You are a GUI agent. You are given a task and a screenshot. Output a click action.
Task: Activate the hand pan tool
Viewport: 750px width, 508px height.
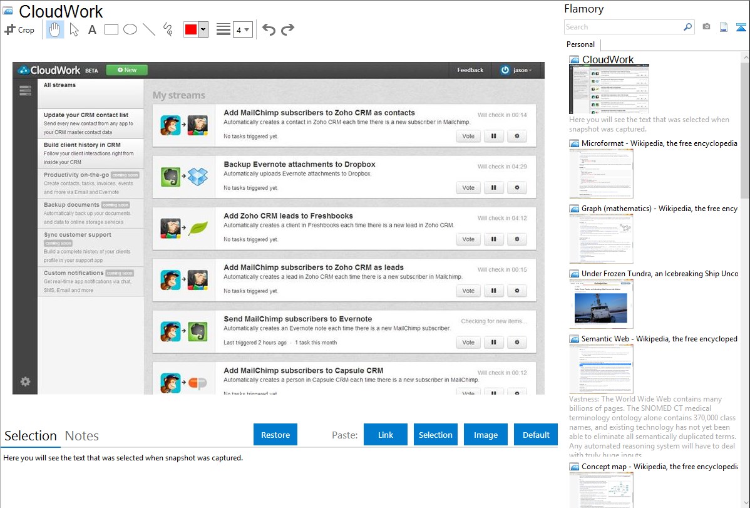[x=54, y=29]
